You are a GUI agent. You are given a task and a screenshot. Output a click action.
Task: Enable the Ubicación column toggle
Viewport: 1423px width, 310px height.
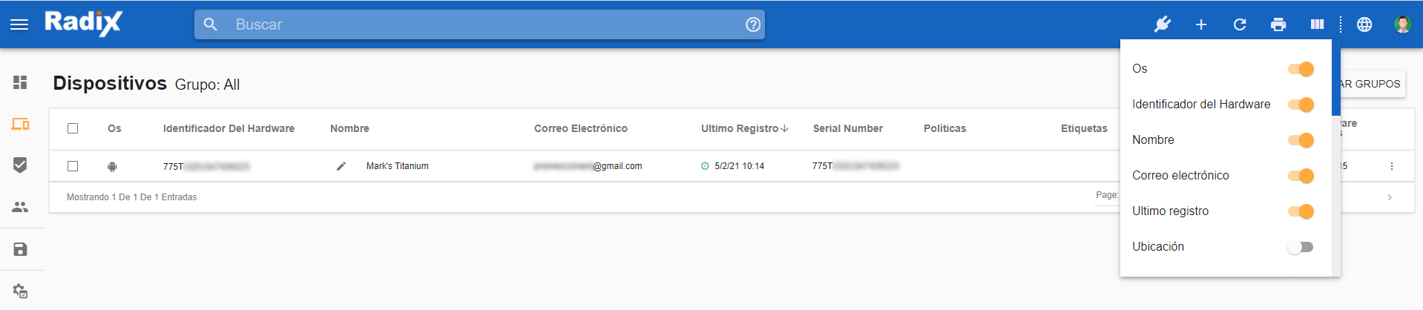[1301, 247]
